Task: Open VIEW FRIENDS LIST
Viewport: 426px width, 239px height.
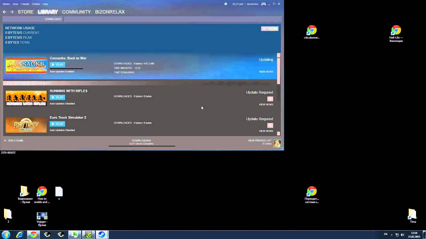Action: coord(260,140)
